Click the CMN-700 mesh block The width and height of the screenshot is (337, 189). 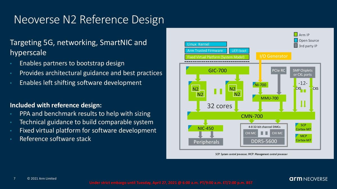tap(251, 116)
